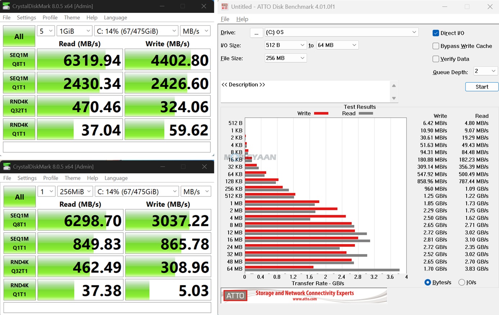Open the test count dropdown showing 1 in CrystalDiskMark
The width and height of the screenshot is (499, 315).
[x=46, y=192]
